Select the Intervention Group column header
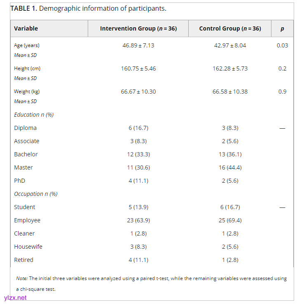 coord(138,28)
